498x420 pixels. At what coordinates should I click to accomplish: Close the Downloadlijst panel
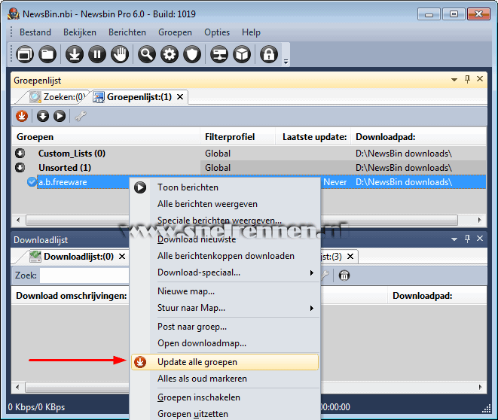[480, 239]
